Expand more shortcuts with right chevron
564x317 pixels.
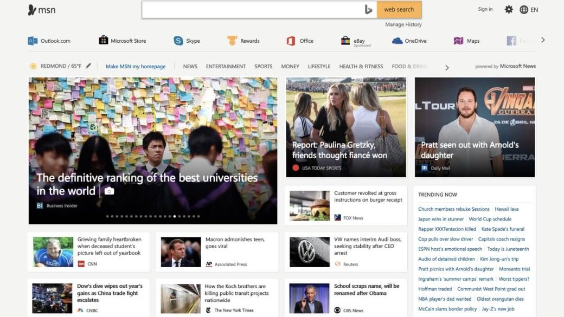[x=543, y=40]
